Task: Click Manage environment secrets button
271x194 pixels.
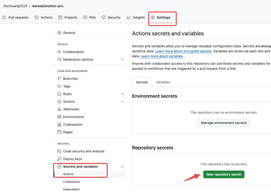Action: (x=224, y=123)
